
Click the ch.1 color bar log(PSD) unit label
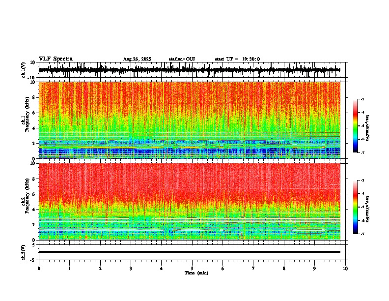pyautogui.click(x=368, y=128)
